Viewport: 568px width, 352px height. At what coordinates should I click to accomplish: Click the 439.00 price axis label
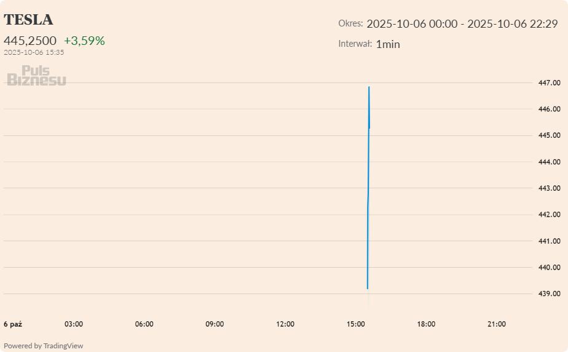coord(549,294)
